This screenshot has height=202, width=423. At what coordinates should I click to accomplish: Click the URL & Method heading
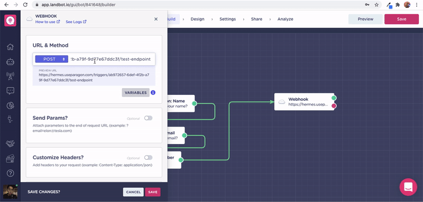50,45
